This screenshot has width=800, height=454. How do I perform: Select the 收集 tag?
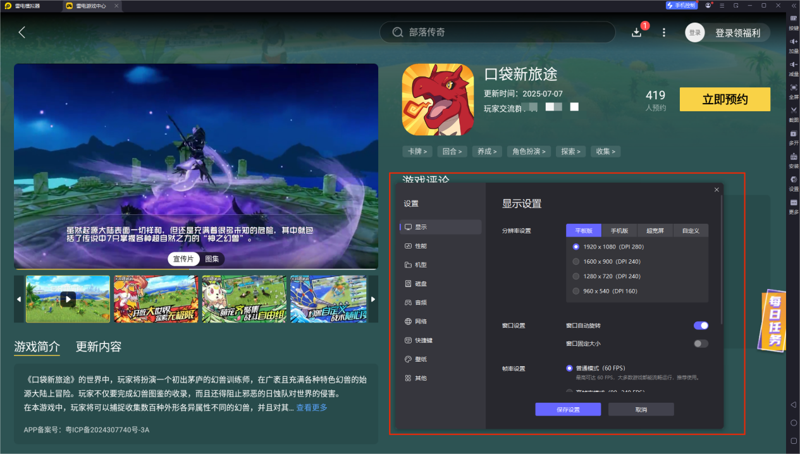pos(606,152)
